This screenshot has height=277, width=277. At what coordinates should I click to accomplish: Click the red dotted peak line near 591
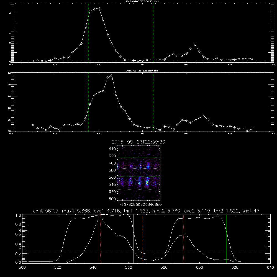point(184,239)
